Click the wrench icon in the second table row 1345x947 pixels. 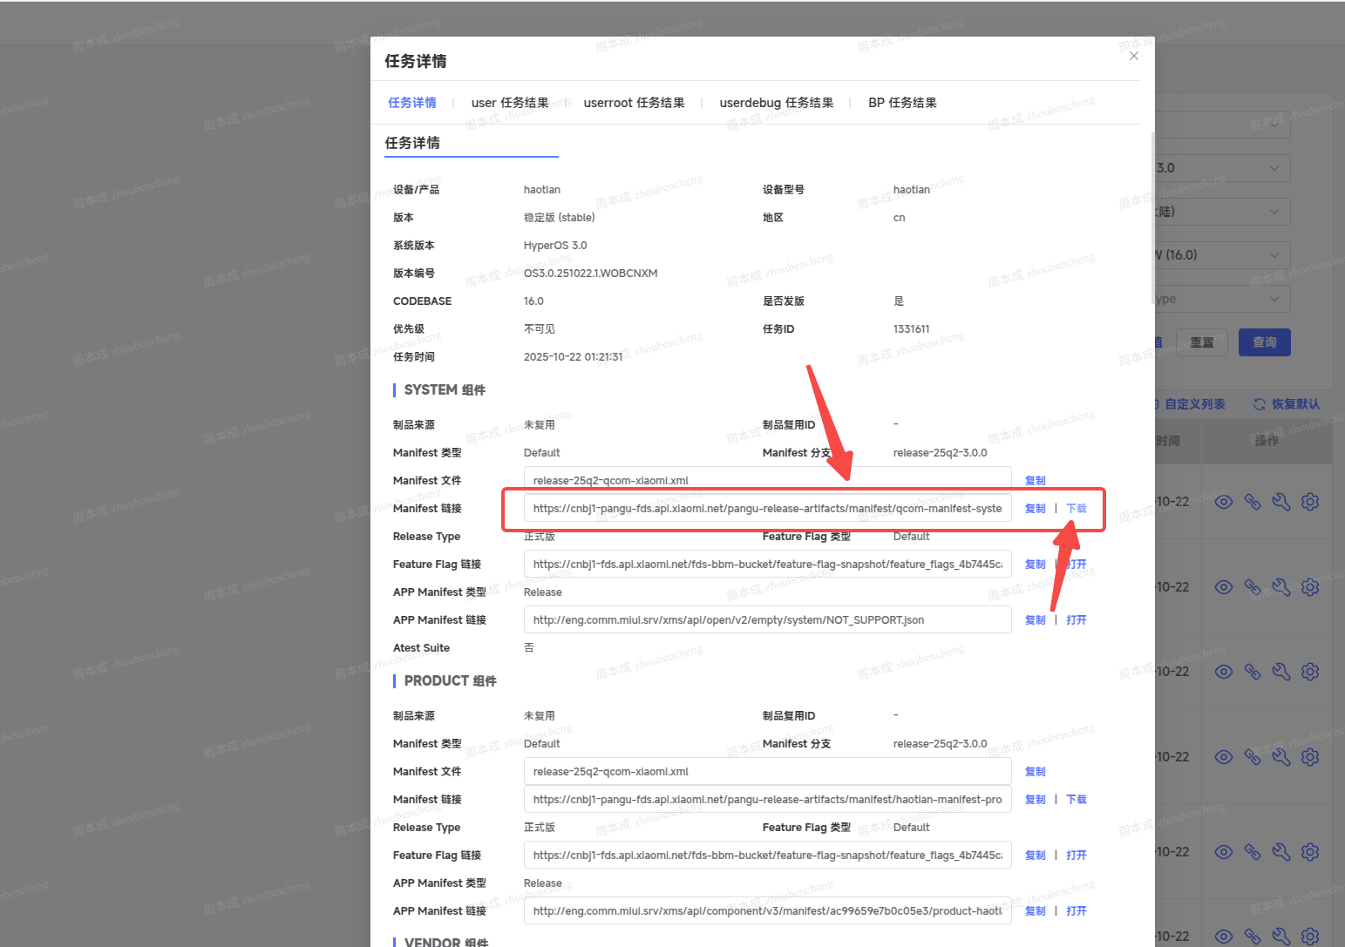click(x=1280, y=587)
